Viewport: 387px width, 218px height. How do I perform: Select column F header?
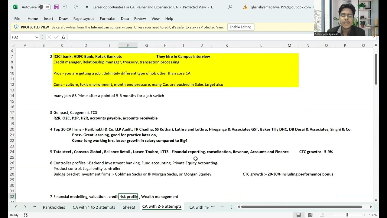pos(128,45)
